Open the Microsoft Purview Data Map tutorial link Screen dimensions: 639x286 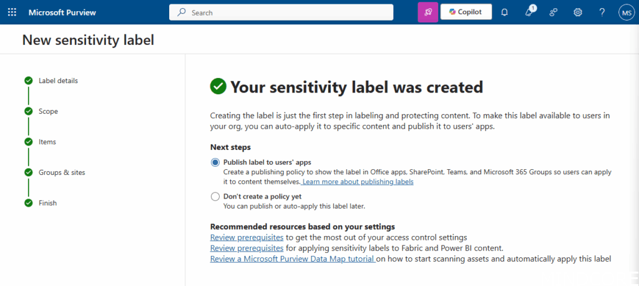[x=292, y=259]
